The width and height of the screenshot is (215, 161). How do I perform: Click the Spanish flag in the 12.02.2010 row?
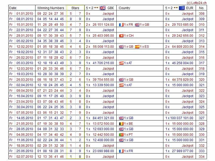(137, 47)
